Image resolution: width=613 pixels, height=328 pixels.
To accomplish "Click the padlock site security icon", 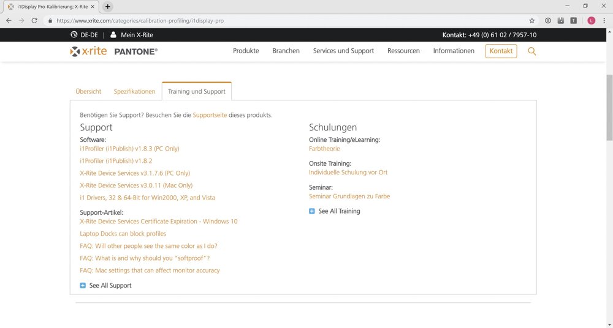I will 49,20.
